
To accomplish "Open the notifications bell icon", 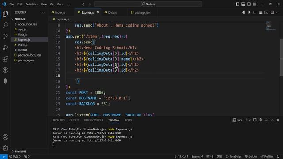I will (278, 156).
